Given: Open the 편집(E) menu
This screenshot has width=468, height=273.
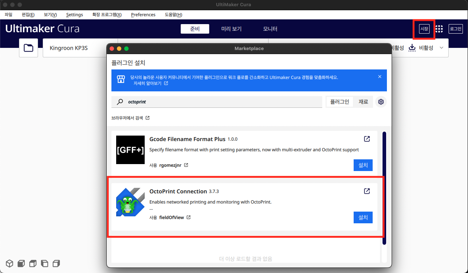Looking at the screenshot, I should coord(28,15).
